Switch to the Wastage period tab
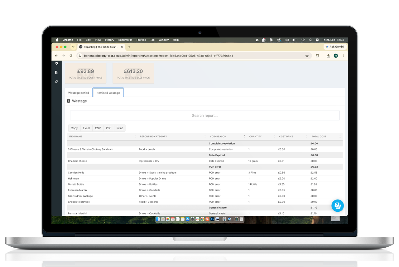Image resolution: width=399 pixels, height=267 pixels. (x=79, y=93)
